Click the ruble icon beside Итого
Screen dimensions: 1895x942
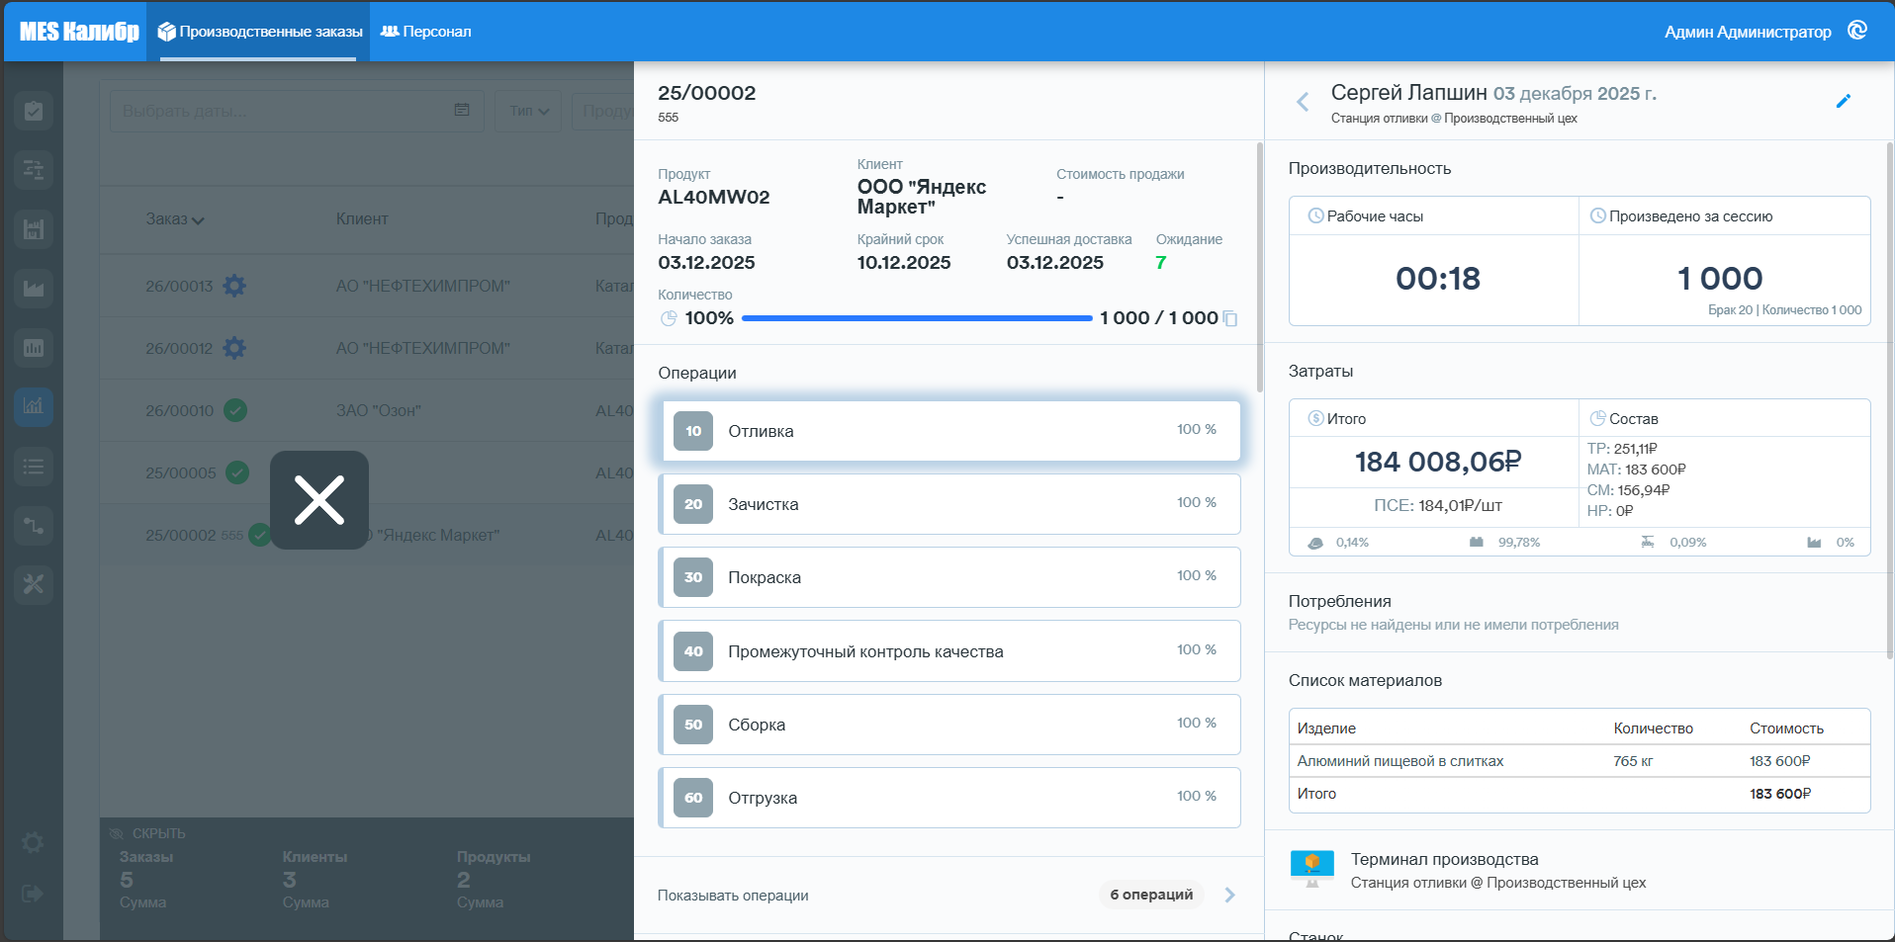pyautogui.click(x=1315, y=418)
